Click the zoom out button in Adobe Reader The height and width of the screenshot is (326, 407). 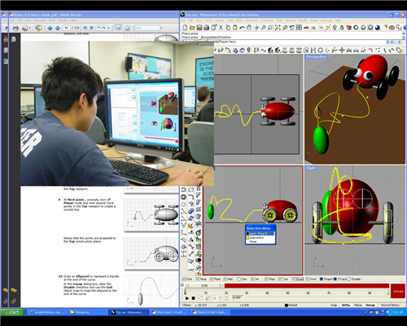tap(85, 28)
